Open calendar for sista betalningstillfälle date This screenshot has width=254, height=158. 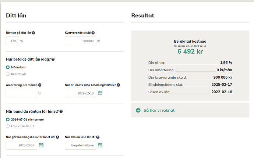pyautogui.click(x=100, y=93)
